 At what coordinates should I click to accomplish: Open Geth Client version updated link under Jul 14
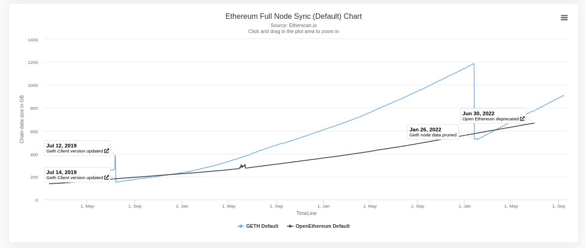(74, 178)
